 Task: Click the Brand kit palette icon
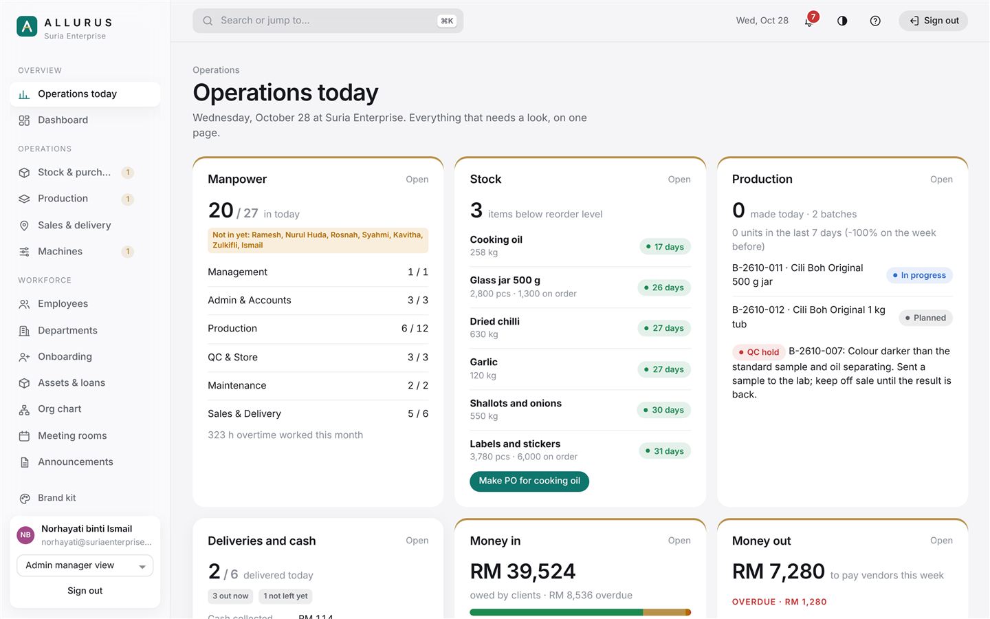24,499
